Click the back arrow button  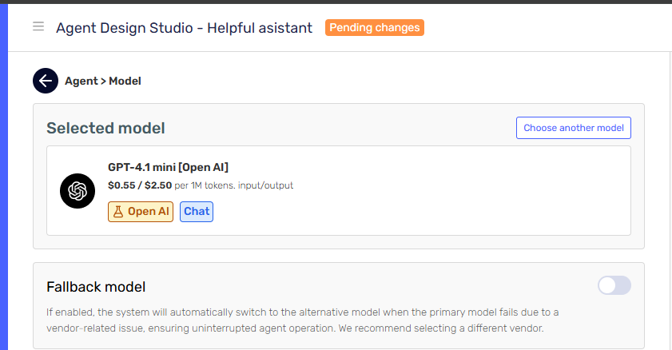click(46, 81)
